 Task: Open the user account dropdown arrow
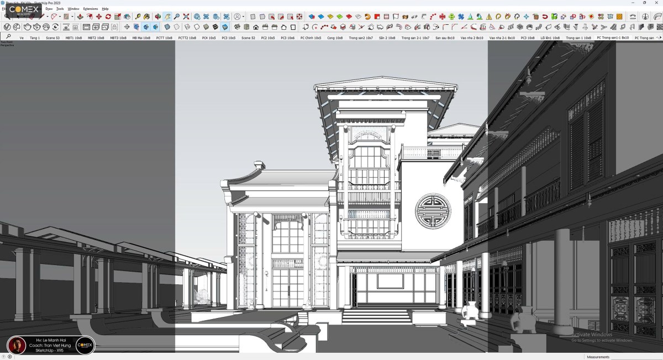(x=244, y=17)
